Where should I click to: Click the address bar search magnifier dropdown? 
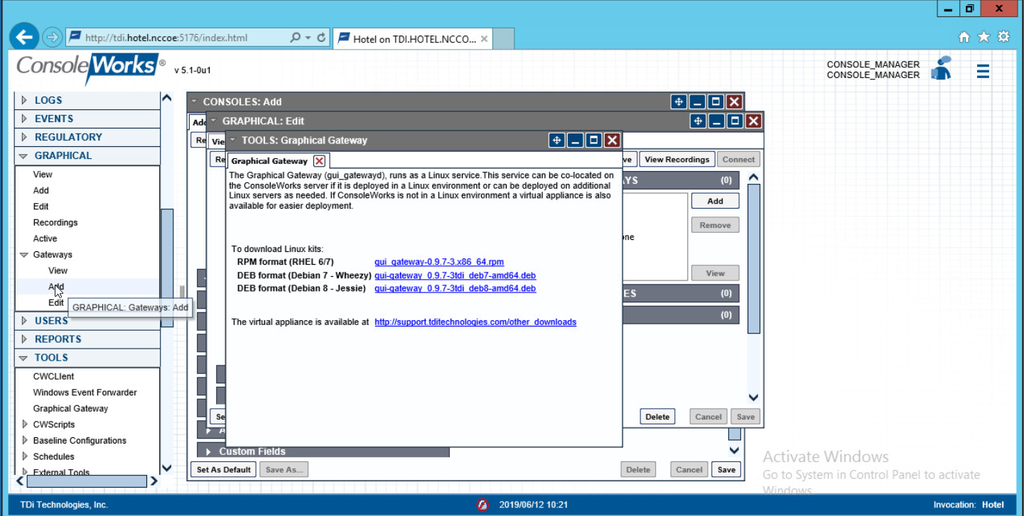pos(301,38)
